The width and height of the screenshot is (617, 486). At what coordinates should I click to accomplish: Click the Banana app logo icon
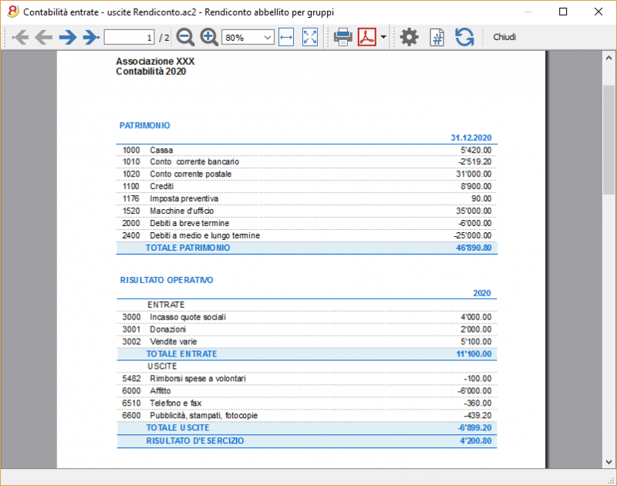[13, 12]
